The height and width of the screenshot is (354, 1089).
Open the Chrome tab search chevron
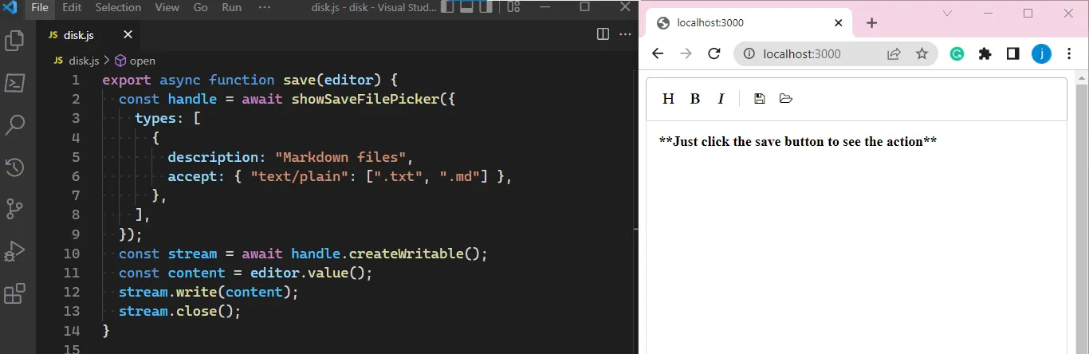947,14
